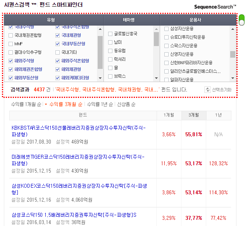The width and height of the screenshot is (250, 226).
Task: Click the 1개월 column header
Action: click(169, 115)
